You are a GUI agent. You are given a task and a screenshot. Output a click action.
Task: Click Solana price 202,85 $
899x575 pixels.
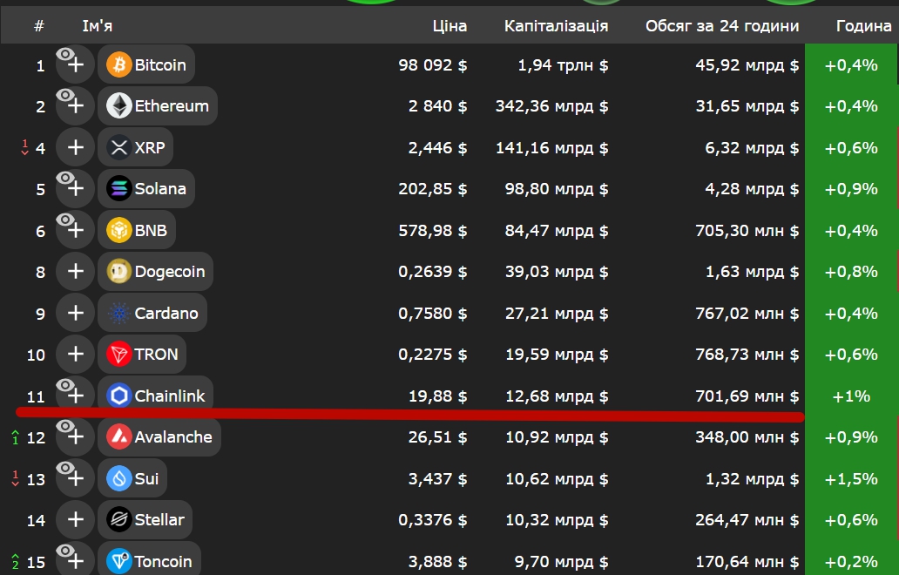[x=433, y=188]
